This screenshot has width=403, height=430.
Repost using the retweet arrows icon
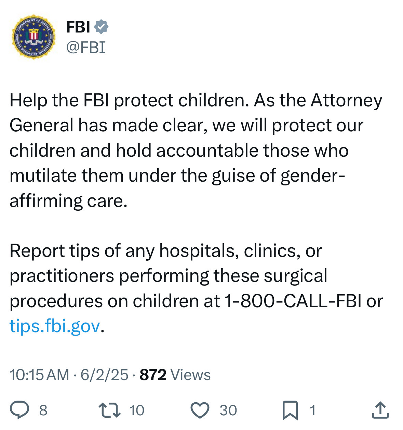click(109, 410)
